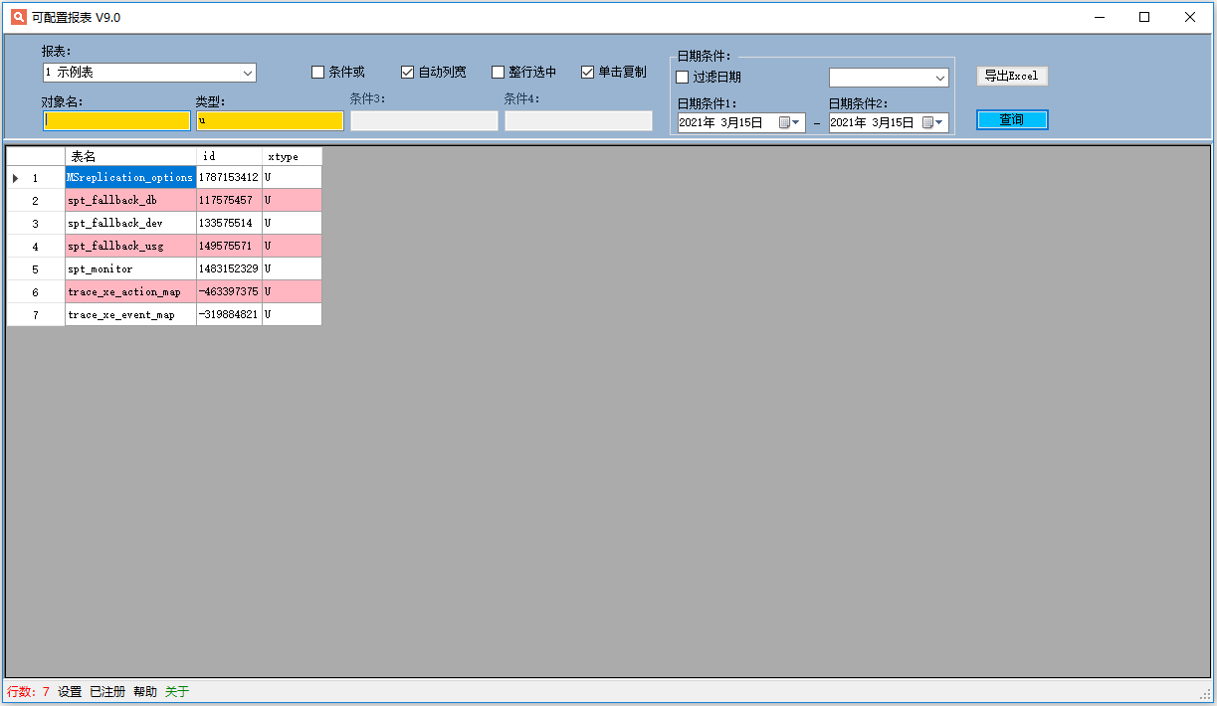Select the trace_xe_action_map cell
The width and height of the screenshot is (1217, 706).
pyautogui.click(x=130, y=292)
